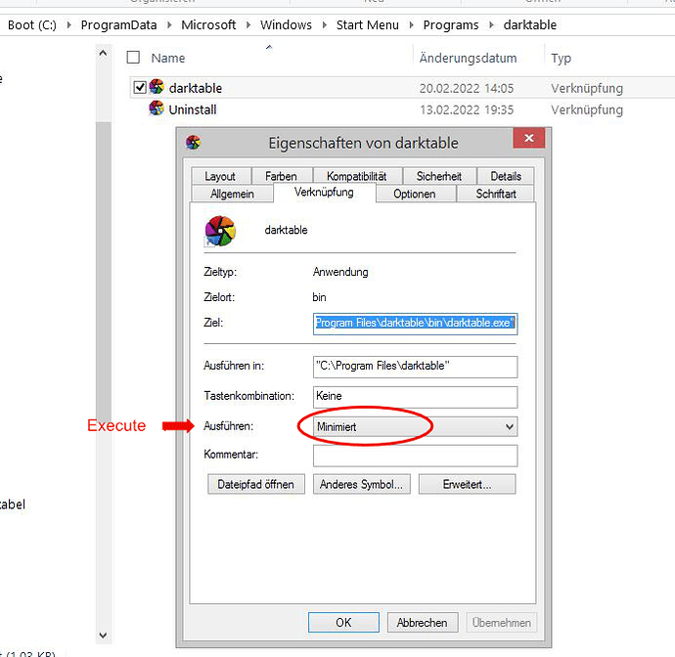675x657 pixels.
Task: Go to Boot (C:) in address bar
Action: (x=32, y=25)
